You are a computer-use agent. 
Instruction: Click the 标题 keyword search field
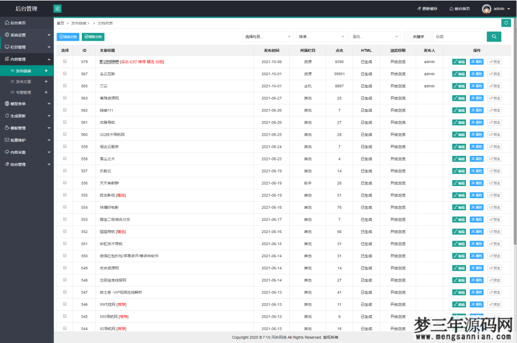[458, 37]
